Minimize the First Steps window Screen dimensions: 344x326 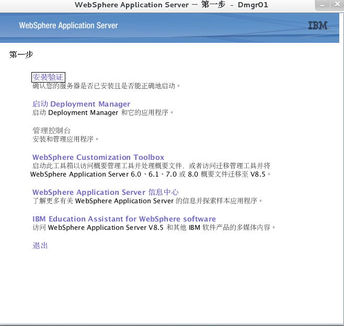(x=322, y=5)
